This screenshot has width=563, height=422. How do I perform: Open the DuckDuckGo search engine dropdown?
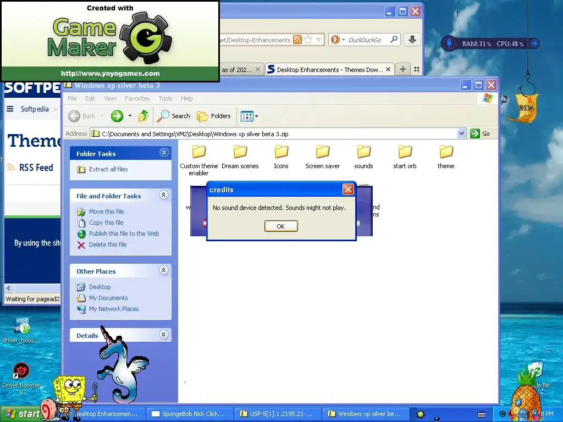[343, 40]
